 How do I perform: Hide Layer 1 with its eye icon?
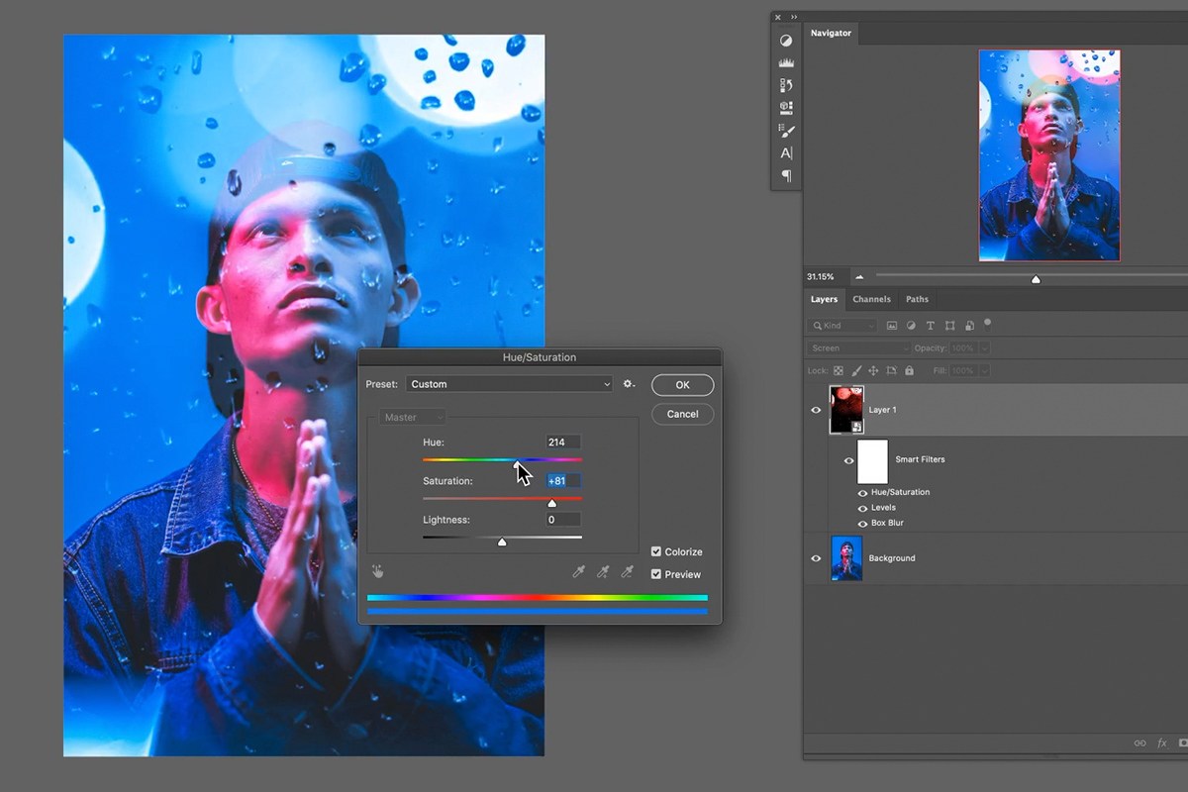click(x=816, y=410)
